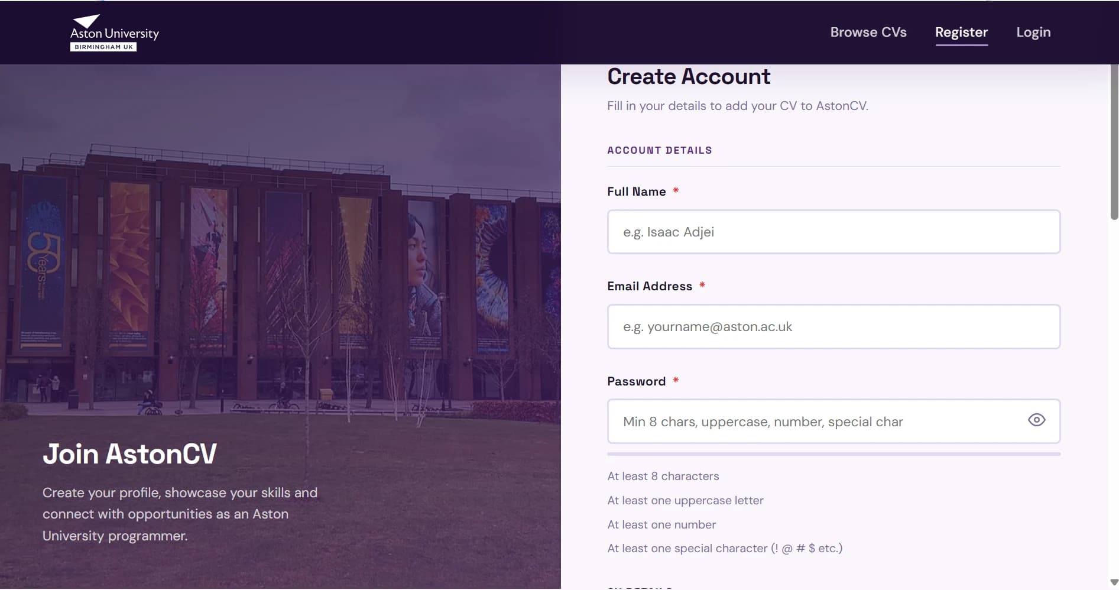1119x590 pixels.
Task: Focus the Full Name input field
Action: pyautogui.click(x=833, y=232)
